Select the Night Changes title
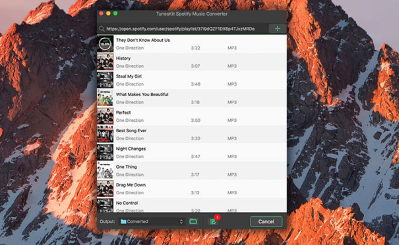The image size is (399, 245). tap(131, 149)
